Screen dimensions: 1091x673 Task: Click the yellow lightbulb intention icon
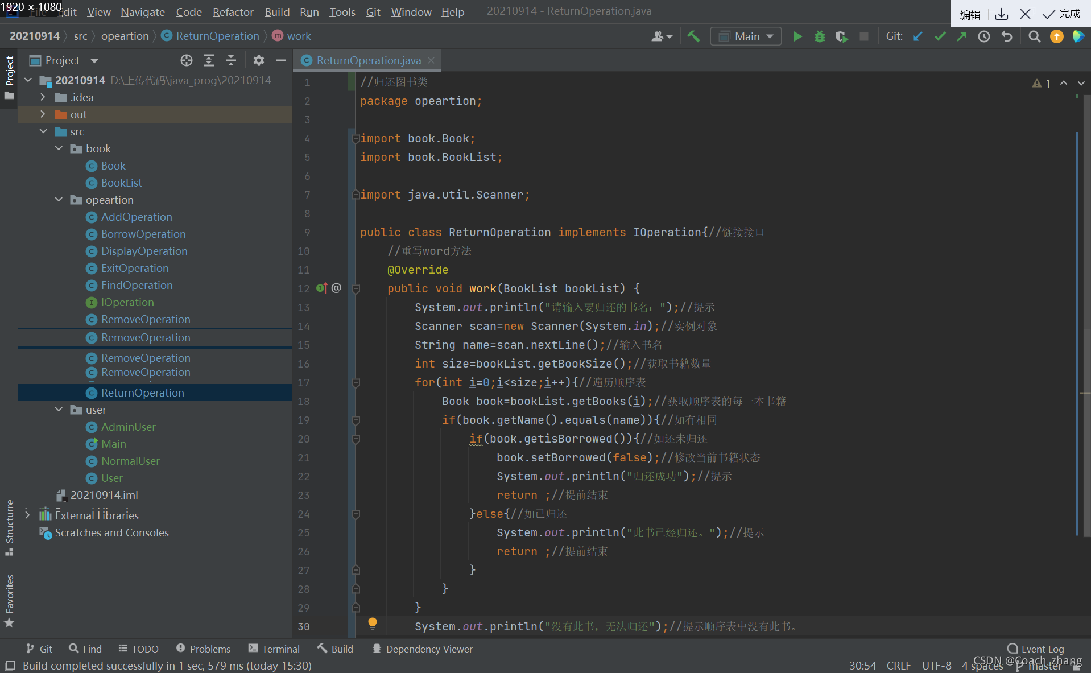[x=373, y=624]
